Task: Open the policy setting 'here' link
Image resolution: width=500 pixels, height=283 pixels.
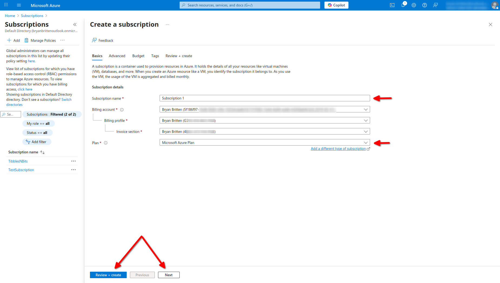Action: pos(31,61)
